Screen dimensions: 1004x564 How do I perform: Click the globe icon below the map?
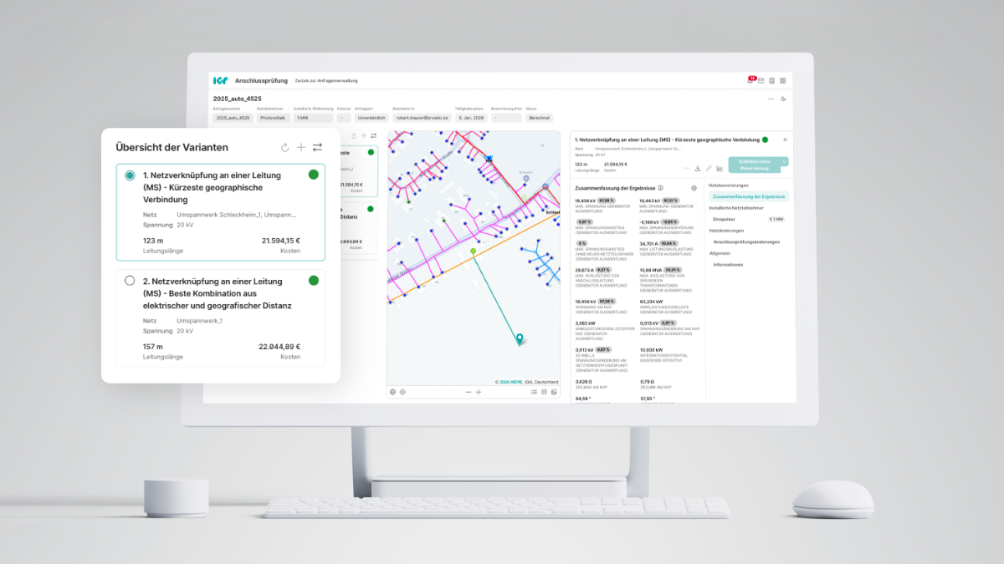pyautogui.click(x=392, y=391)
